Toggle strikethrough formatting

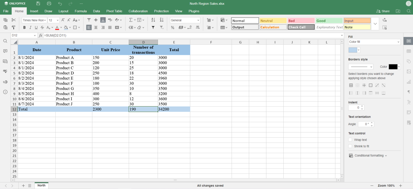click(42, 27)
